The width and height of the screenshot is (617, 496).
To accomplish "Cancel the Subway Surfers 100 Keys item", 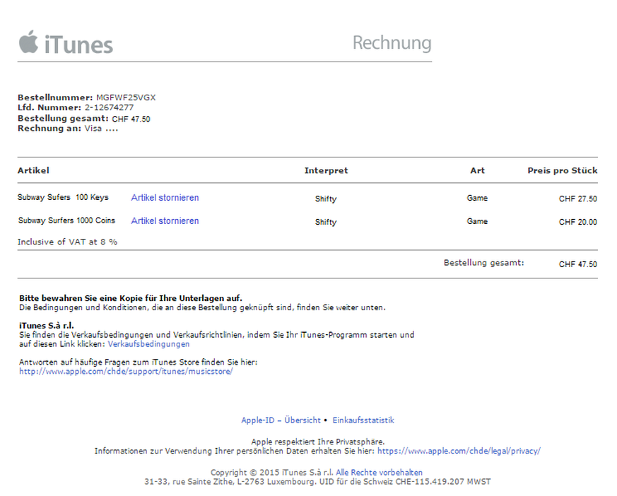I will pyautogui.click(x=165, y=198).
